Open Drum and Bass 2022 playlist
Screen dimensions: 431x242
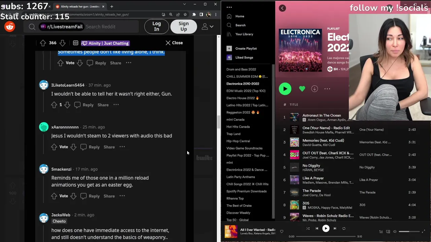tap(241, 69)
